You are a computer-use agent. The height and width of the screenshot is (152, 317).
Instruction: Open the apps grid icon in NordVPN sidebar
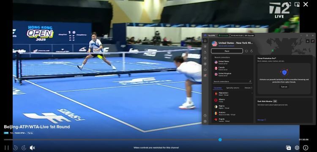click(x=205, y=75)
